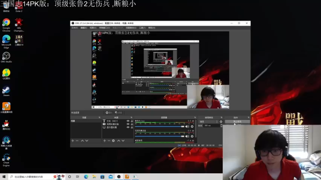Open the Cheat Engine desktop shortcut
The height and width of the screenshot is (180, 321).
[6, 160]
